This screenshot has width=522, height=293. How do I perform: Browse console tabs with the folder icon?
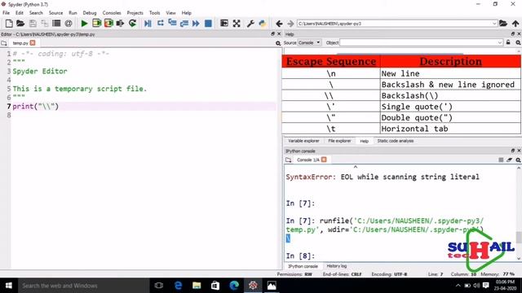[288, 160]
